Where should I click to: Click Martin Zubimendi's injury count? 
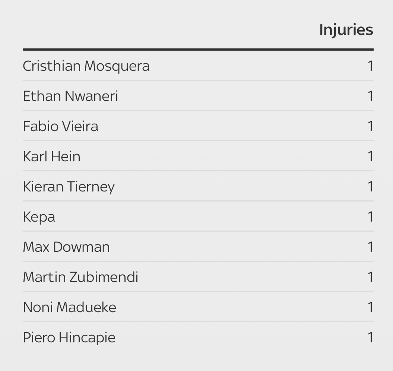(370, 277)
